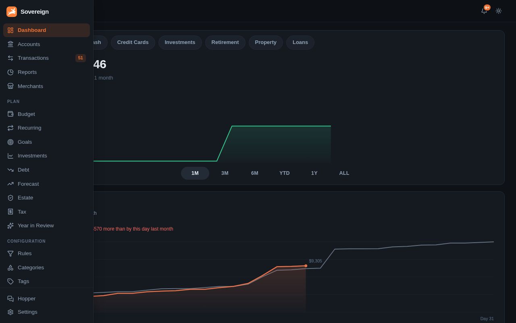The image size is (516, 323).
Task: Switch chart range to ALL
Action: (x=344, y=173)
